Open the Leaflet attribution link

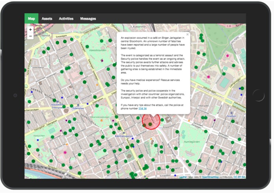click(x=183, y=177)
